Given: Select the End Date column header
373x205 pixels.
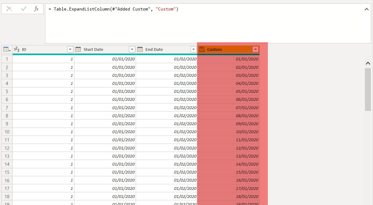Looking at the screenshot, I should coord(167,49).
